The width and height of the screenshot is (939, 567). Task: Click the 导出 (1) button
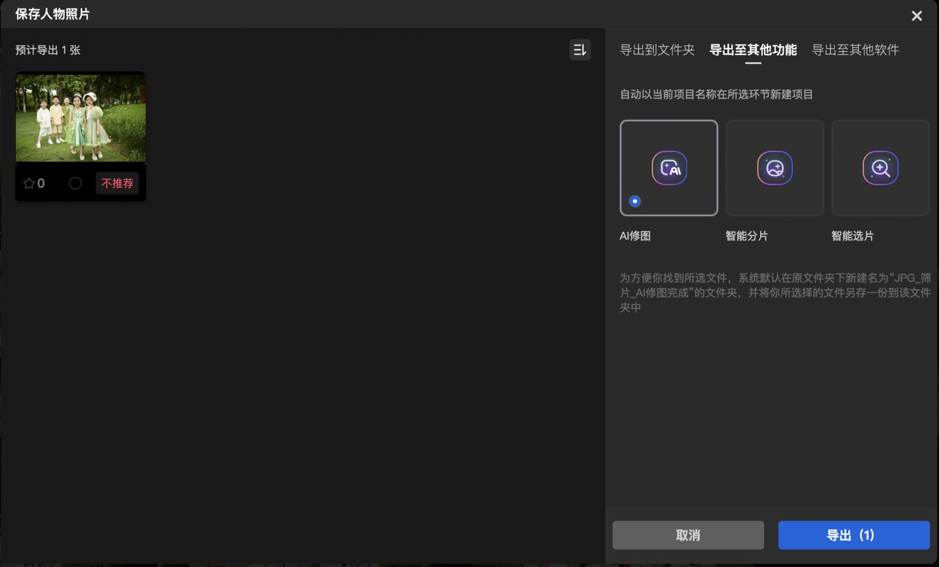(854, 535)
